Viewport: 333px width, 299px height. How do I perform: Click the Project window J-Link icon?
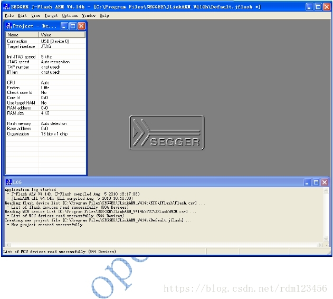(8, 26)
